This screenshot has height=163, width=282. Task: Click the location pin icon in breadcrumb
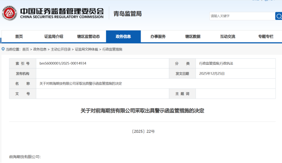pos(3,49)
